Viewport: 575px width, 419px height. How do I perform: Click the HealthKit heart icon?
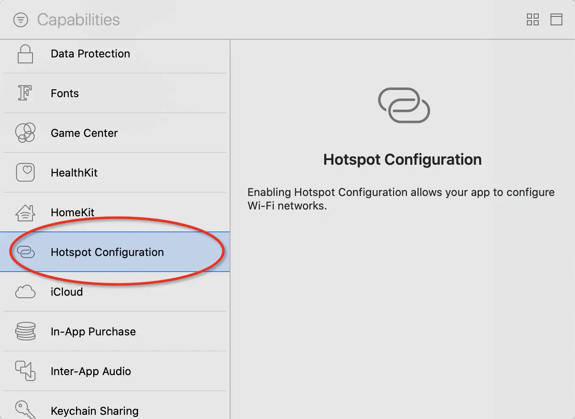coord(25,172)
